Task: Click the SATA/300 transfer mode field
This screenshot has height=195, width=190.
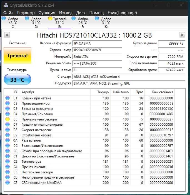Action: coord(97,64)
